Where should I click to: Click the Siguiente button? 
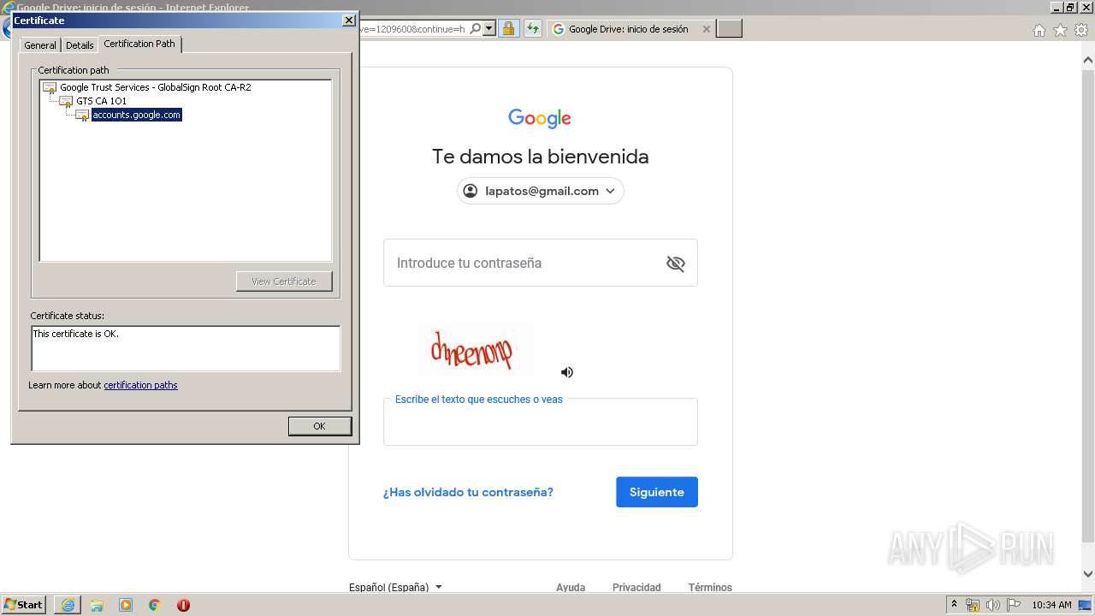(657, 492)
